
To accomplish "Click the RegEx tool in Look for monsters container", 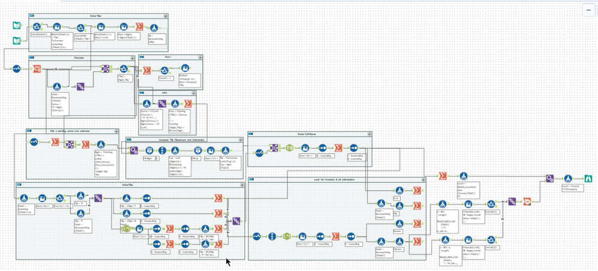I will (286, 236).
